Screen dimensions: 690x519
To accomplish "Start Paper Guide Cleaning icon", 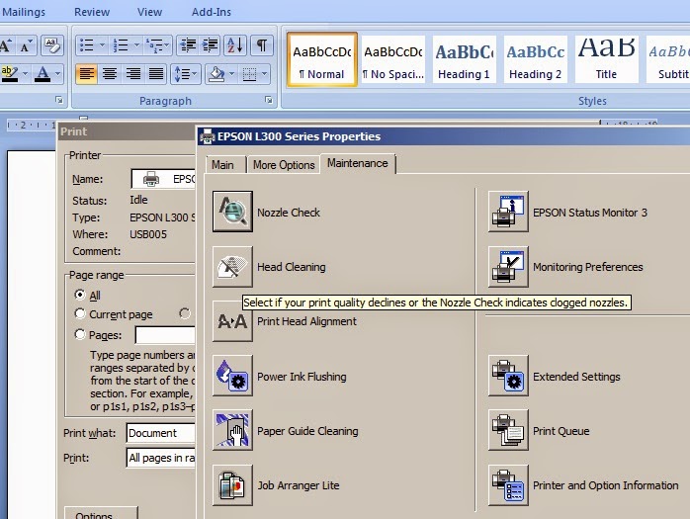I will [x=232, y=430].
